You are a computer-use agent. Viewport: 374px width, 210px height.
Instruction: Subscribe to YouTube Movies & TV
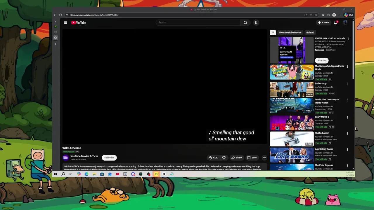tap(109, 157)
